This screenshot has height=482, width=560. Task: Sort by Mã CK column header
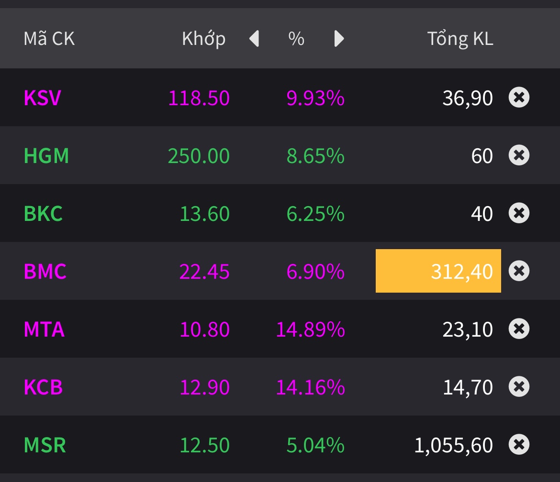point(49,39)
